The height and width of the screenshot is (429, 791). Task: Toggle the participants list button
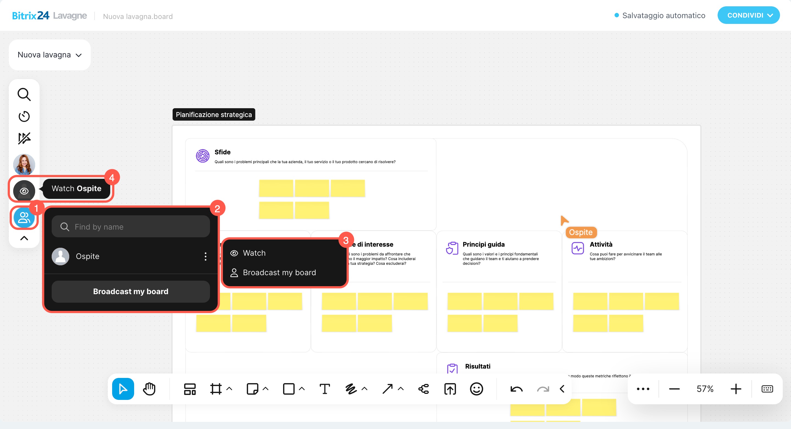24,218
